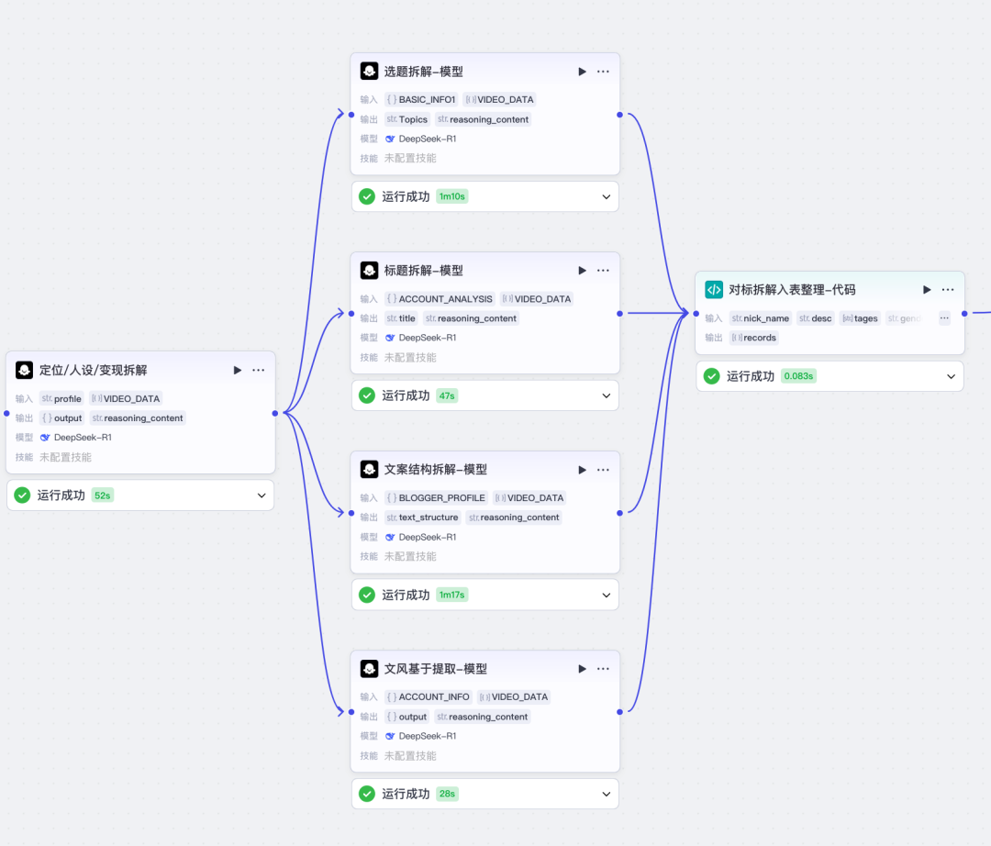Screen dimensions: 991x846
Task: Click the 选题拆解-模型 model icon
Action: 370,72
